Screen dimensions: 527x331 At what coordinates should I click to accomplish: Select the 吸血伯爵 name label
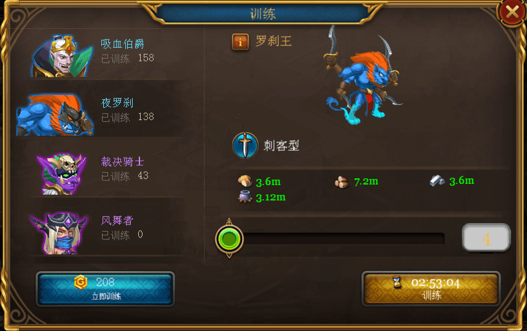(123, 44)
